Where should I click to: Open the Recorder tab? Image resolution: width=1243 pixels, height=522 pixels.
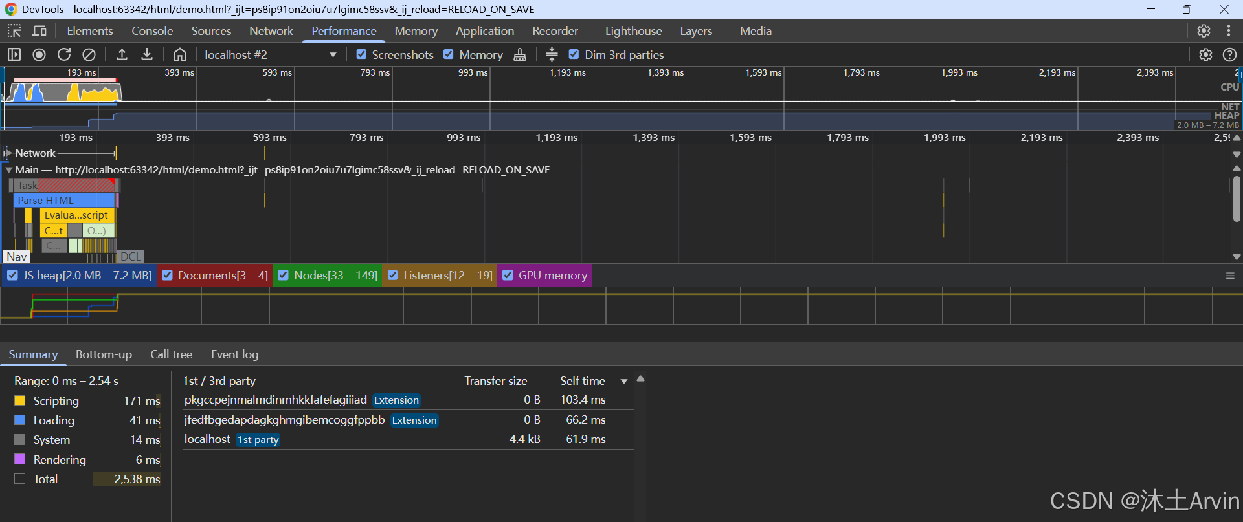(x=555, y=31)
